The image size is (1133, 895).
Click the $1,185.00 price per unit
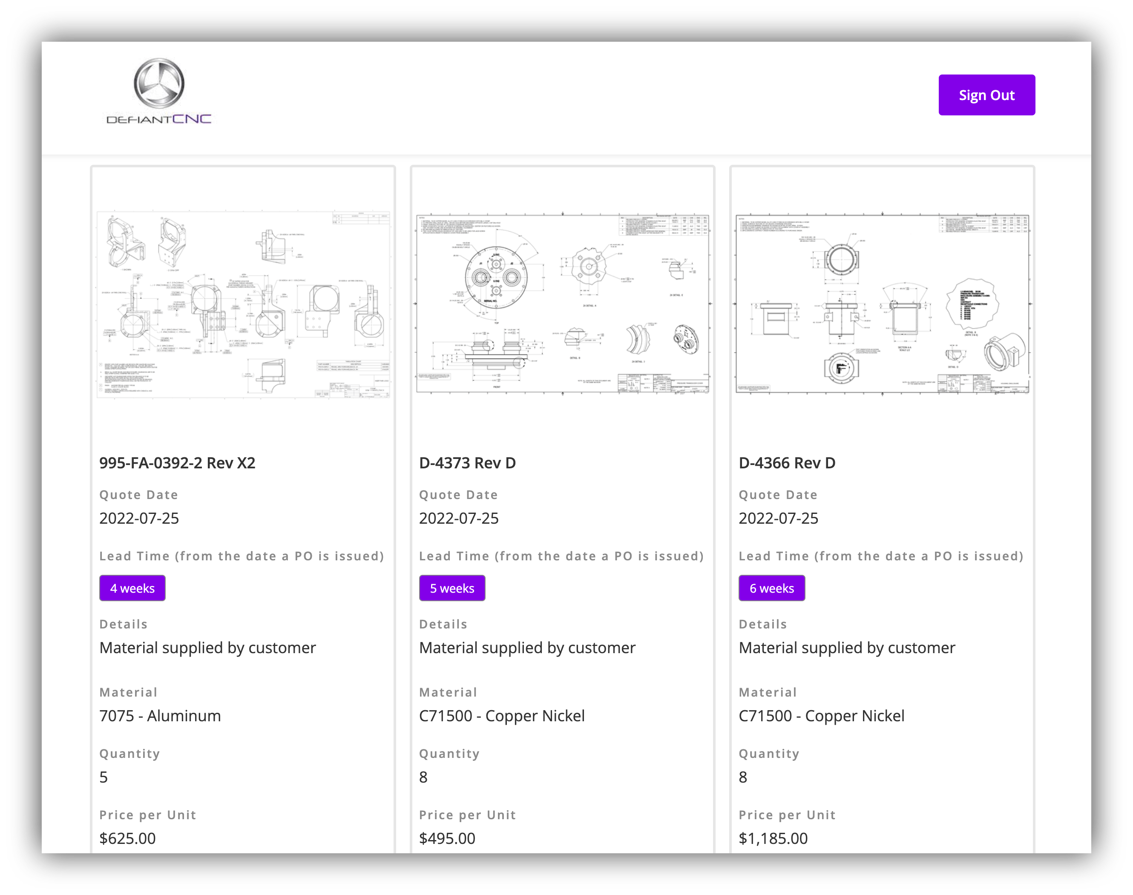(x=773, y=838)
